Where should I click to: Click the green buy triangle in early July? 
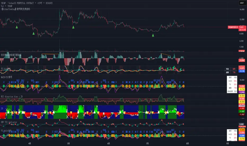click(x=153, y=35)
